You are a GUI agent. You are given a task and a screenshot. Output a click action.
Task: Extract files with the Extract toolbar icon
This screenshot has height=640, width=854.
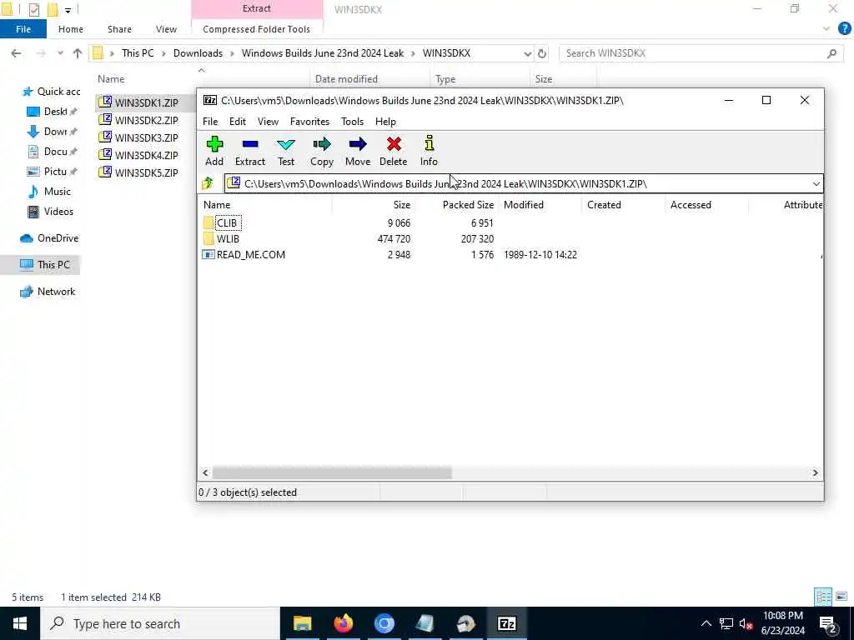[250, 151]
